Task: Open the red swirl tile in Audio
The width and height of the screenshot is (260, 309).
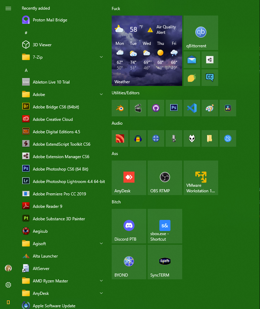Action: click(120, 138)
